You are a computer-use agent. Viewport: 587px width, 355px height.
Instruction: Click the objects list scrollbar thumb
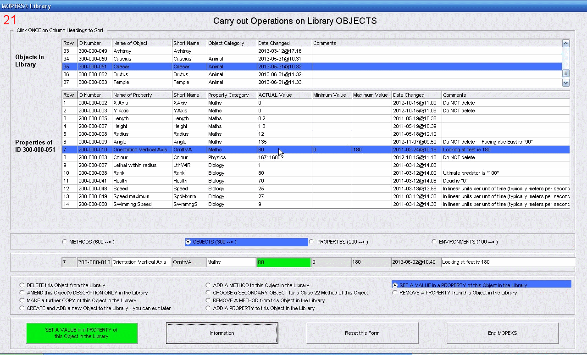pyautogui.click(x=565, y=73)
